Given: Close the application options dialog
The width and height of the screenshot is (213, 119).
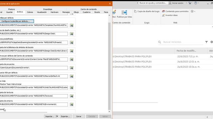Looking at the screenshot, I should click(x=110, y=4).
